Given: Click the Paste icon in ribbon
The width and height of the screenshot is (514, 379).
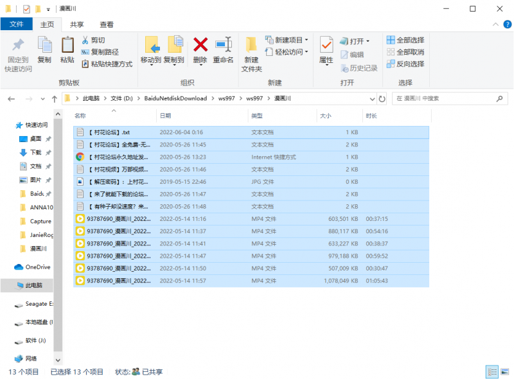Looking at the screenshot, I should tap(67, 46).
